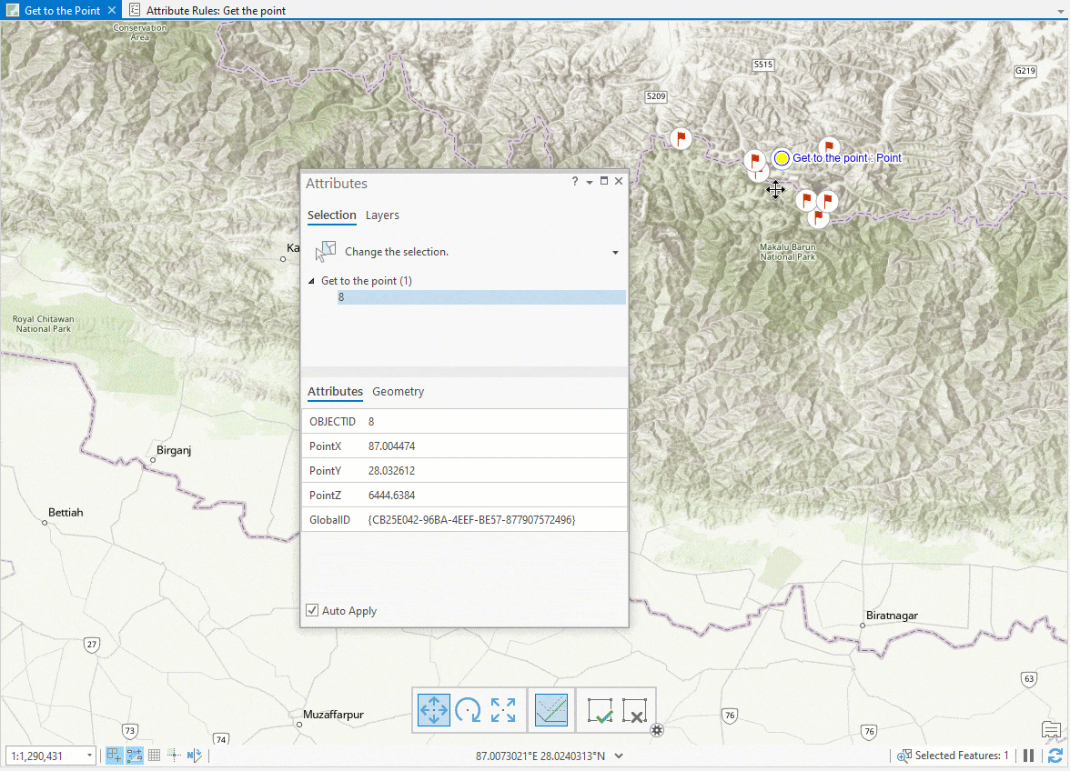Collapse the Get to the point layer node
The width and height of the screenshot is (1070, 771).
(311, 281)
